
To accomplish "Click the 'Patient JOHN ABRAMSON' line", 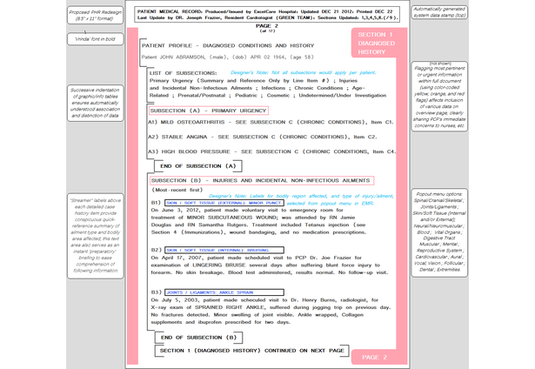I will (228, 57).
